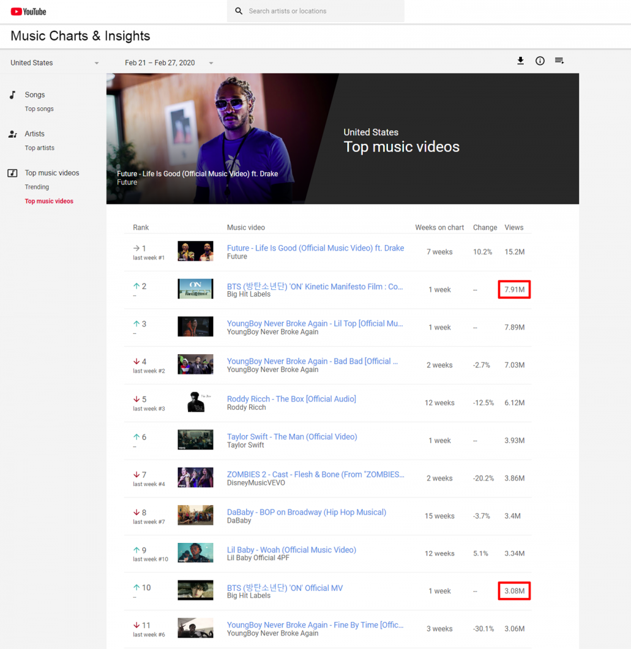The width and height of the screenshot is (631, 649).
Task: Click the Future Life Is Good banner image
Action: click(223, 139)
